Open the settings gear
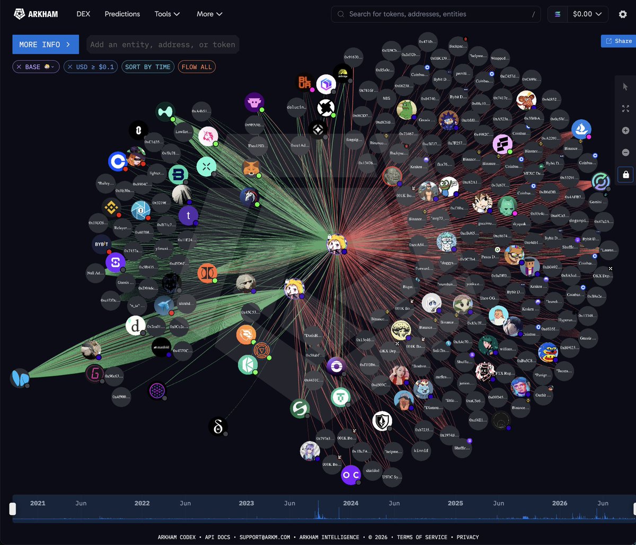Screen dimensions: 636x545 623,14
